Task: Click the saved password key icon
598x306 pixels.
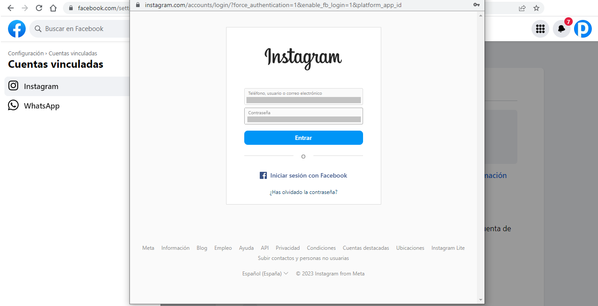Action: pyautogui.click(x=477, y=5)
